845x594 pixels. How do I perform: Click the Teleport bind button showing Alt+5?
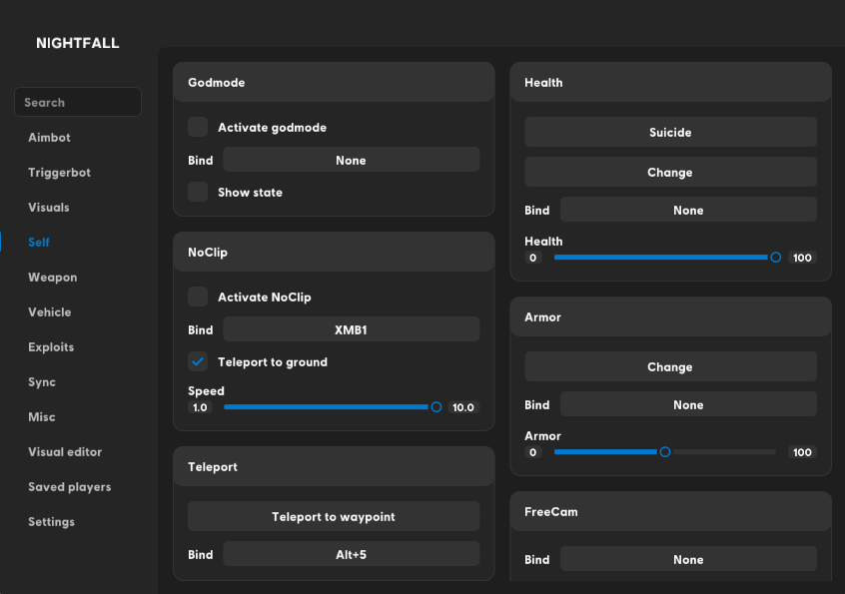(x=351, y=554)
